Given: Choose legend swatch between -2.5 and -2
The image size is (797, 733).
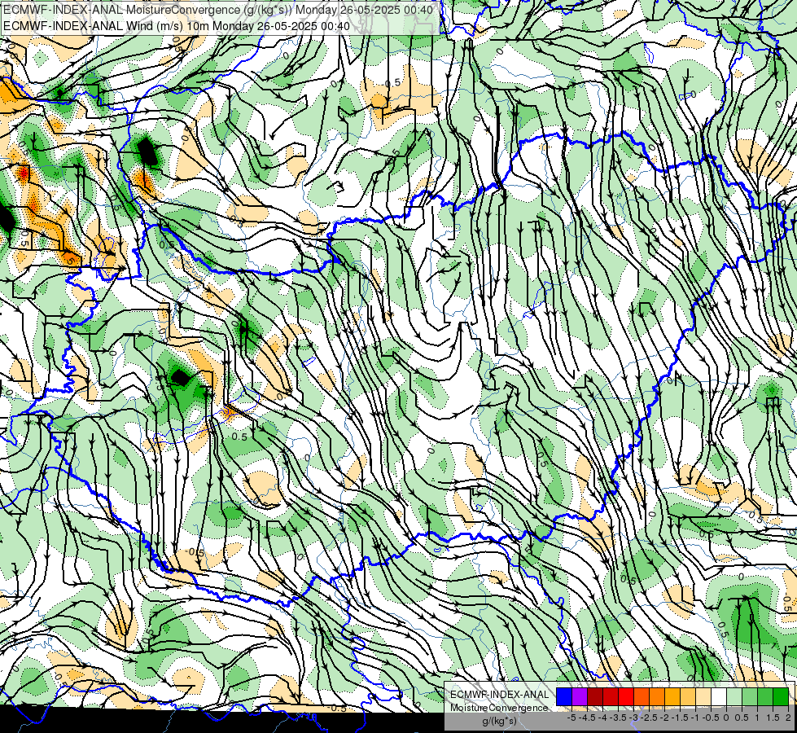Looking at the screenshot, I should tap(657, 696).
